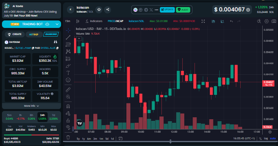This screenshot has width=278, height=146.
Task: Select the ruler measure tool
Action: click(68, 90)
